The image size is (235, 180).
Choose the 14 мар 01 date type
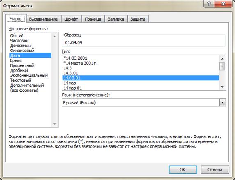[141, 88]
